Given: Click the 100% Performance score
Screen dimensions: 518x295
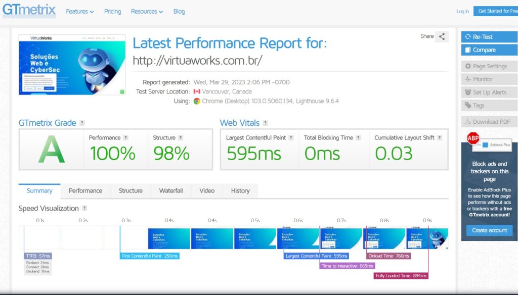Looking at the screenshot, I should pyautogui.click(x=112, y=154).
